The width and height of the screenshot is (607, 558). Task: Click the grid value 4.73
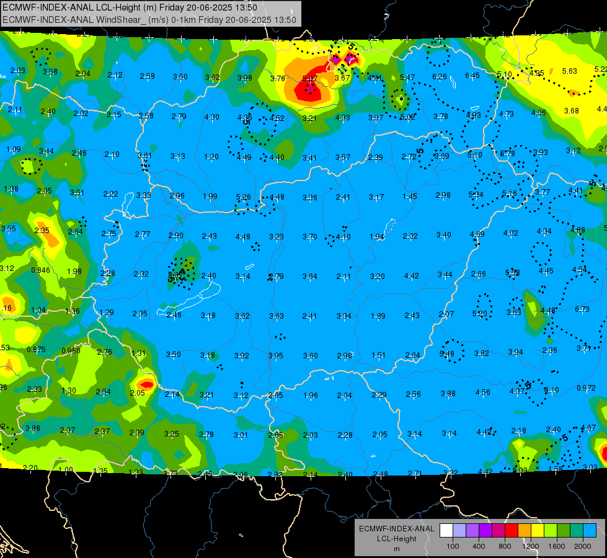coord(507,114)
